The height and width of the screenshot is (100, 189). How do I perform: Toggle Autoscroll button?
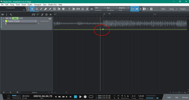pyautogui.click(x=137, y=9)
